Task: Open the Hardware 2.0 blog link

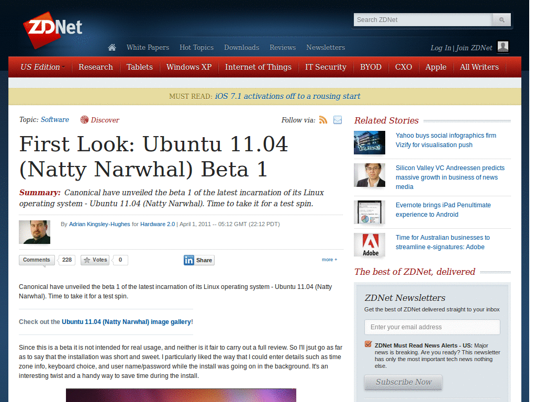Action: 158,224
